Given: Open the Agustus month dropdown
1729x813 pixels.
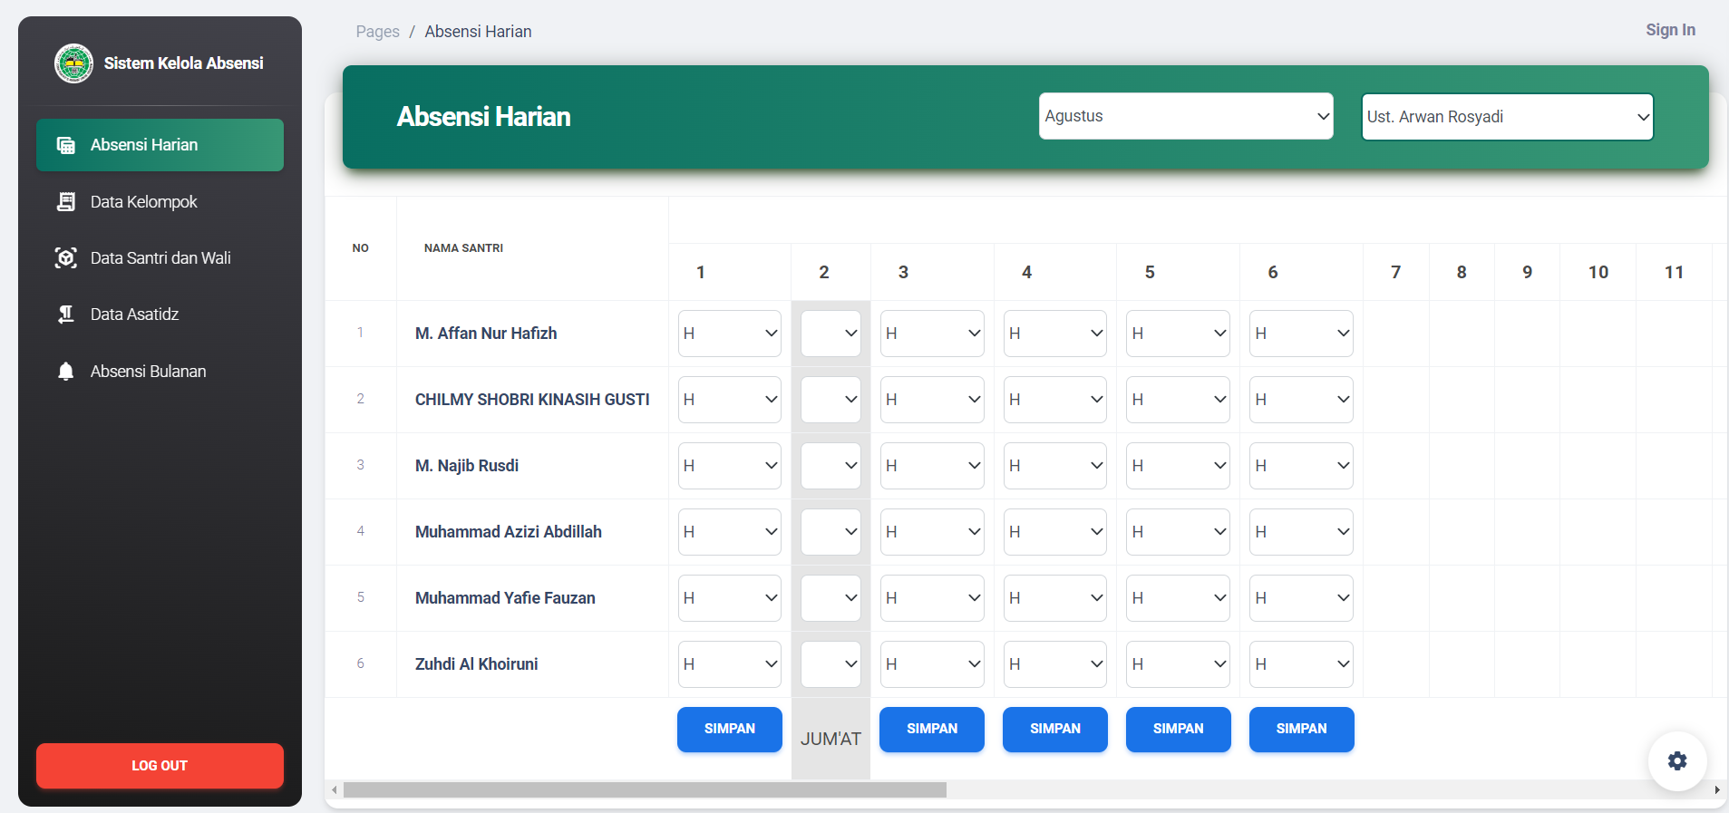Looking at the screenshot, I should [1185, 116].
